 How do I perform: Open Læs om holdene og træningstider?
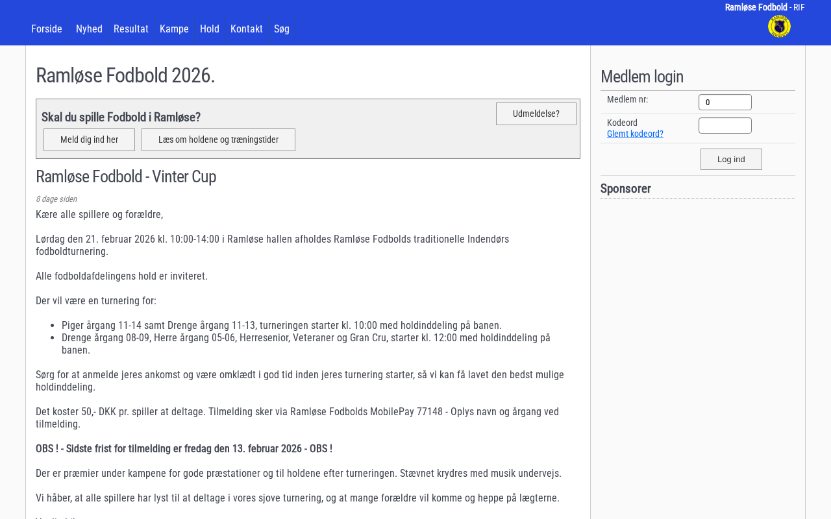click(x=218, y=139)
